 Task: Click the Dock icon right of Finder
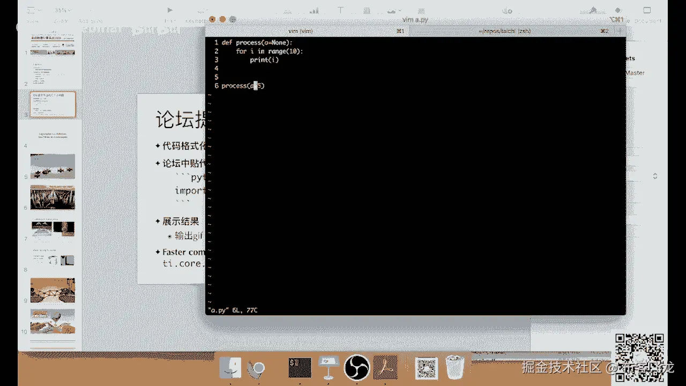pos(256,368)
